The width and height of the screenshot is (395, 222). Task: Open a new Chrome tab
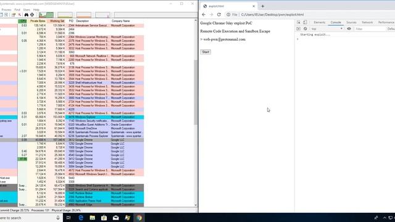click(x=262, y=6)
